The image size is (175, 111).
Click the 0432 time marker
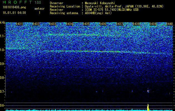pyautogui.click(x=36, y=24)
